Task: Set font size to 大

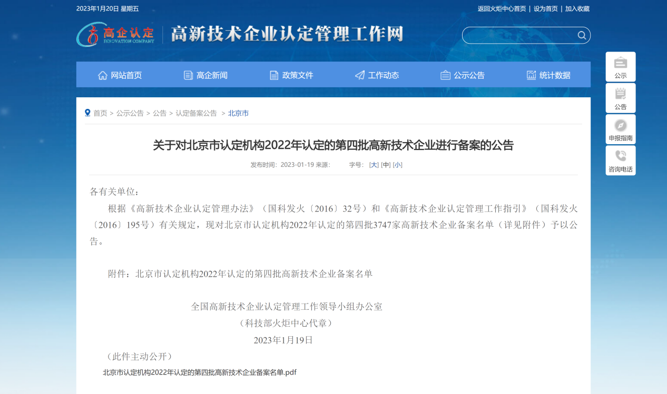Action: [x=374, y=165]
